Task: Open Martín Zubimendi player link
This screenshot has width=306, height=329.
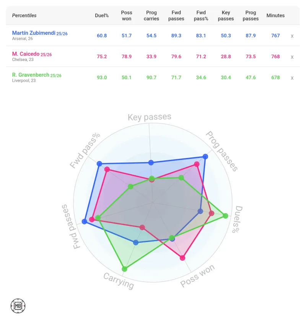Action: tap(34, 33)
